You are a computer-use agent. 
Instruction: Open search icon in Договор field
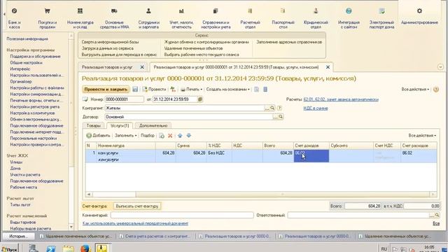[281, 117]
